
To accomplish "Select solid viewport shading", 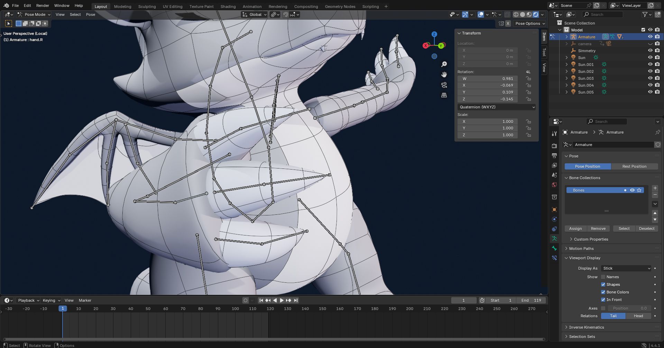I will [x=523, y=14].
